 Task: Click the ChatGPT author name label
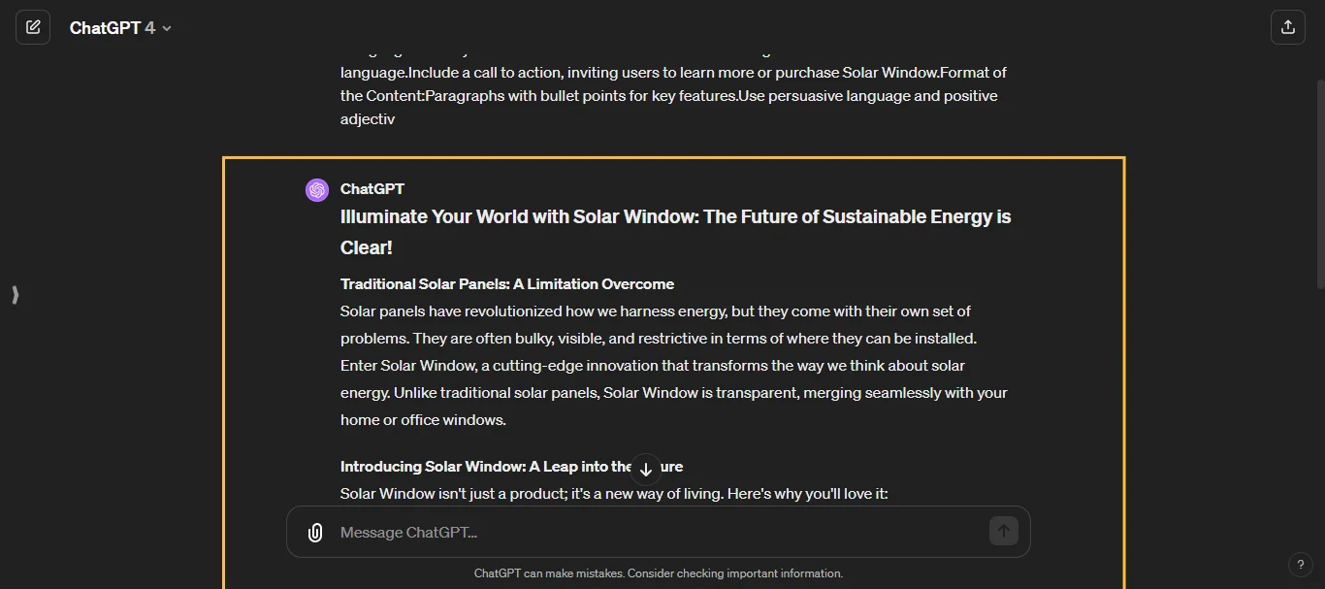pos(372,189)
